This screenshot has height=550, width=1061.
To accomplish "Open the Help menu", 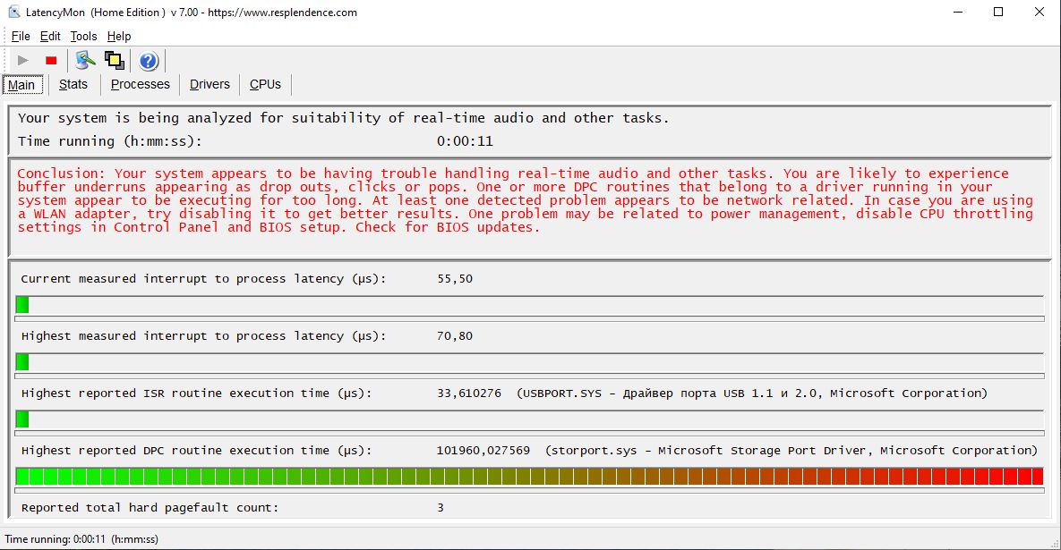I will (119, 37).
